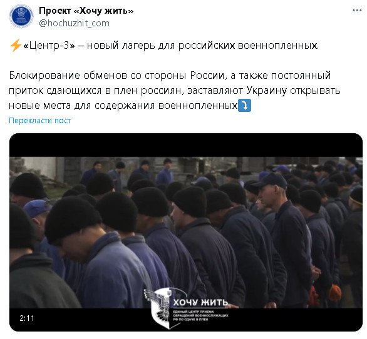Click the small watermark caption under ХОЧУ ЖИТЬ
367x339 pixels.
pos(200,315)
